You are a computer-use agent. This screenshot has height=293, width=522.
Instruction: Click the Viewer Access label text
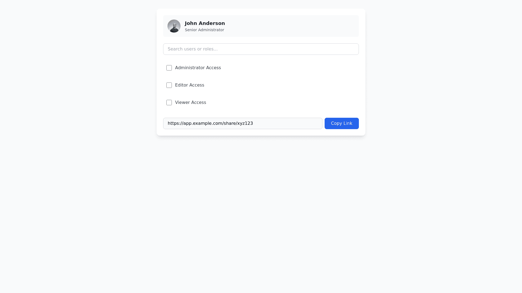click(x=190, y=103)
